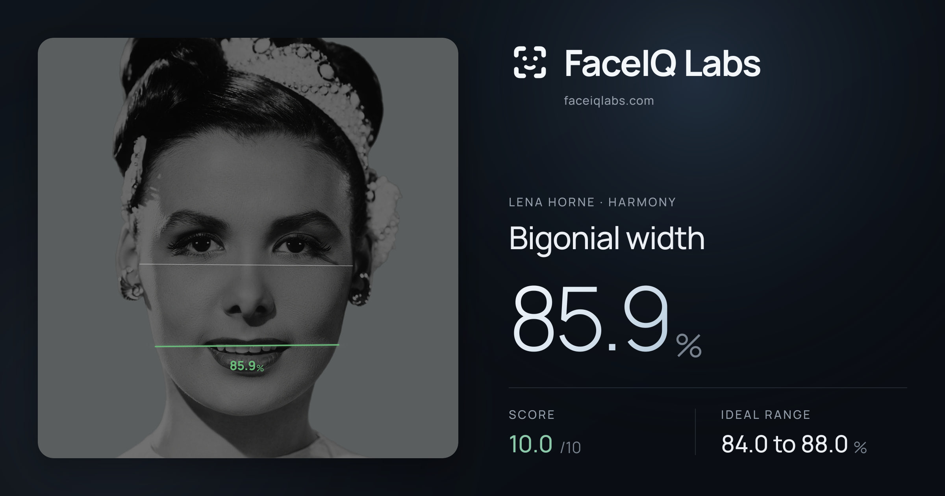The width and height of the screenshot is (945, 496).
Task: Open the faceiqlabs.com link
Action: pos(609,101)
